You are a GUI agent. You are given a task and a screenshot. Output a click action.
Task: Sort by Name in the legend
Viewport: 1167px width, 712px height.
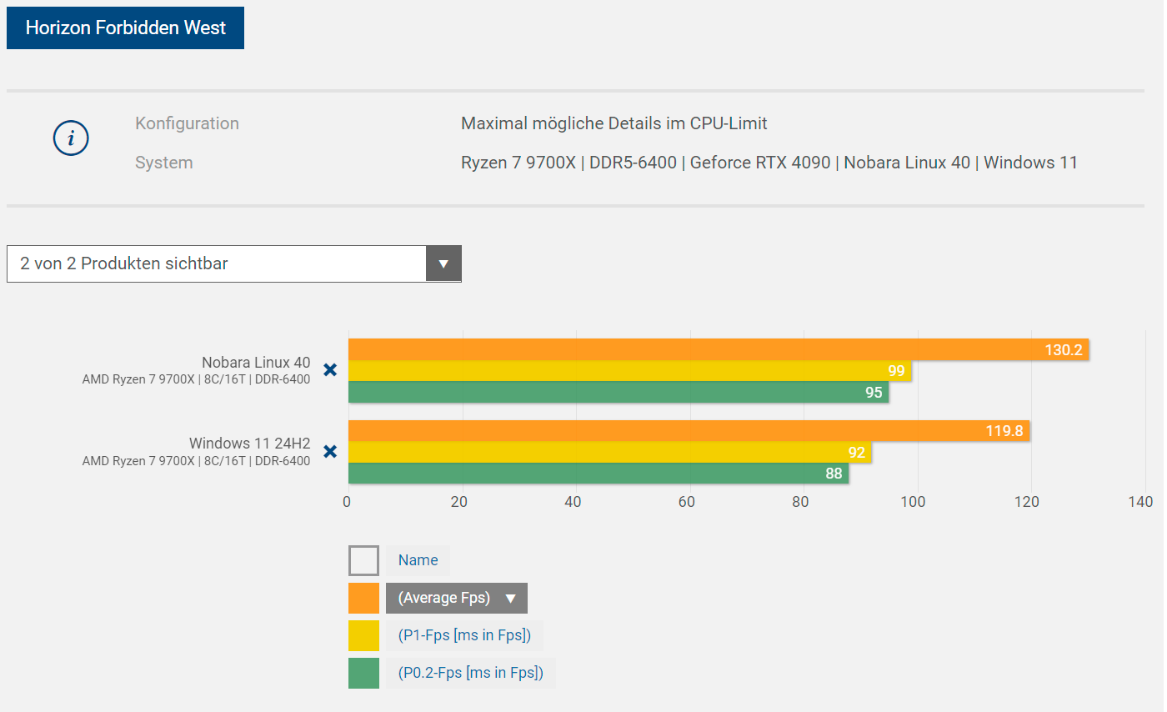[418, 560]
